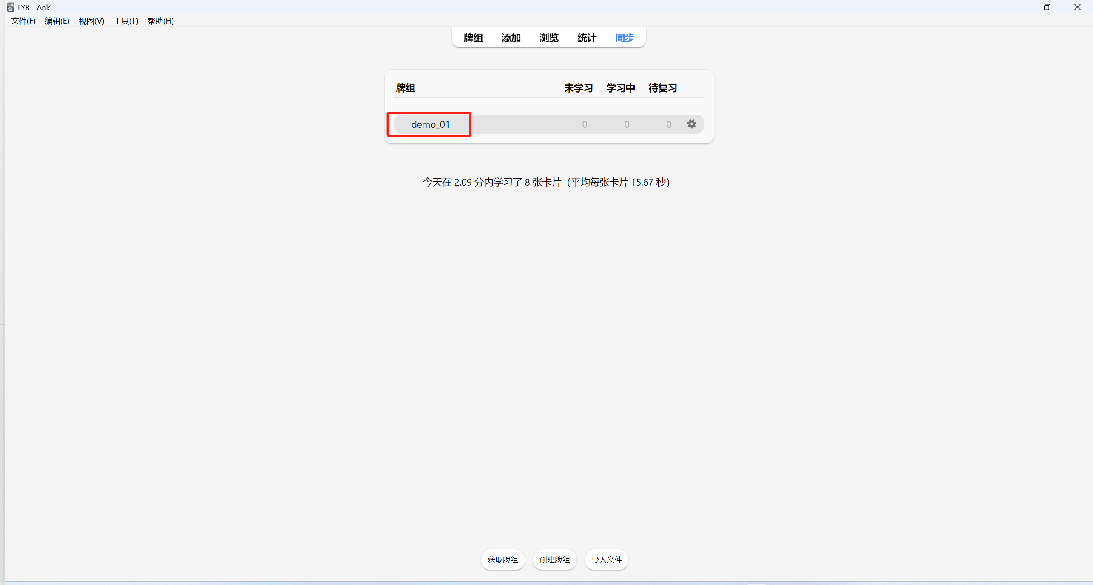1093x585 pixels.
Task: Click the blue 同步 sync button
Action: [625, 38]
